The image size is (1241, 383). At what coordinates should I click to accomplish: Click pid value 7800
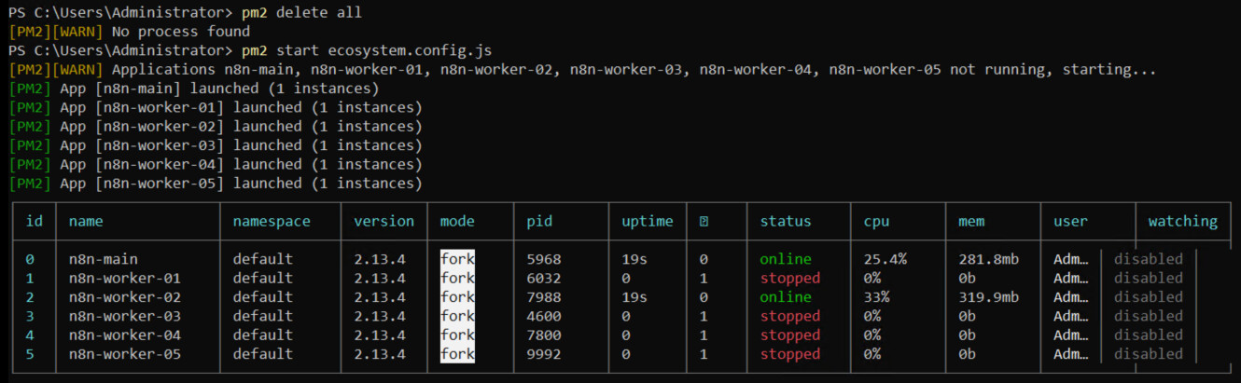(x=544, y=335)
